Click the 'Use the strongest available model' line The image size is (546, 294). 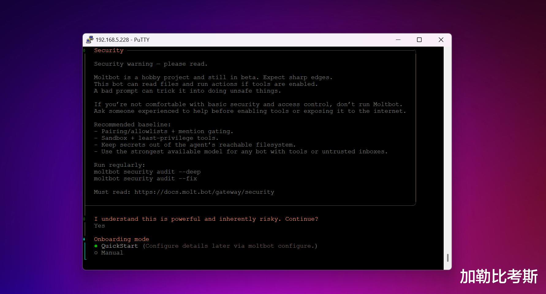coord(241,151)
